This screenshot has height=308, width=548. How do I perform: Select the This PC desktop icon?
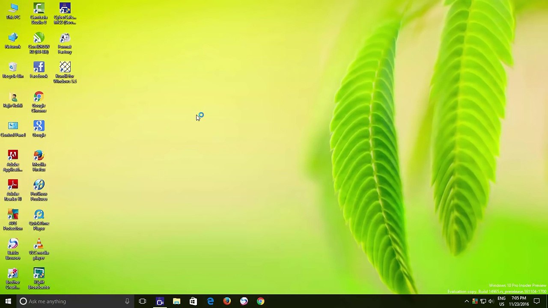pyautogui.click(x=13, y=12)
